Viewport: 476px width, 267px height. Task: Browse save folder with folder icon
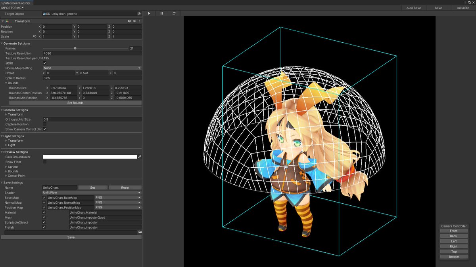pyautogui.click(x=140, y=232)
